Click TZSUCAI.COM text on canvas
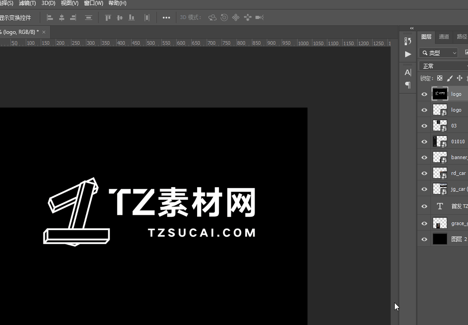The image size is (468, 325). (x=202, y=233)
